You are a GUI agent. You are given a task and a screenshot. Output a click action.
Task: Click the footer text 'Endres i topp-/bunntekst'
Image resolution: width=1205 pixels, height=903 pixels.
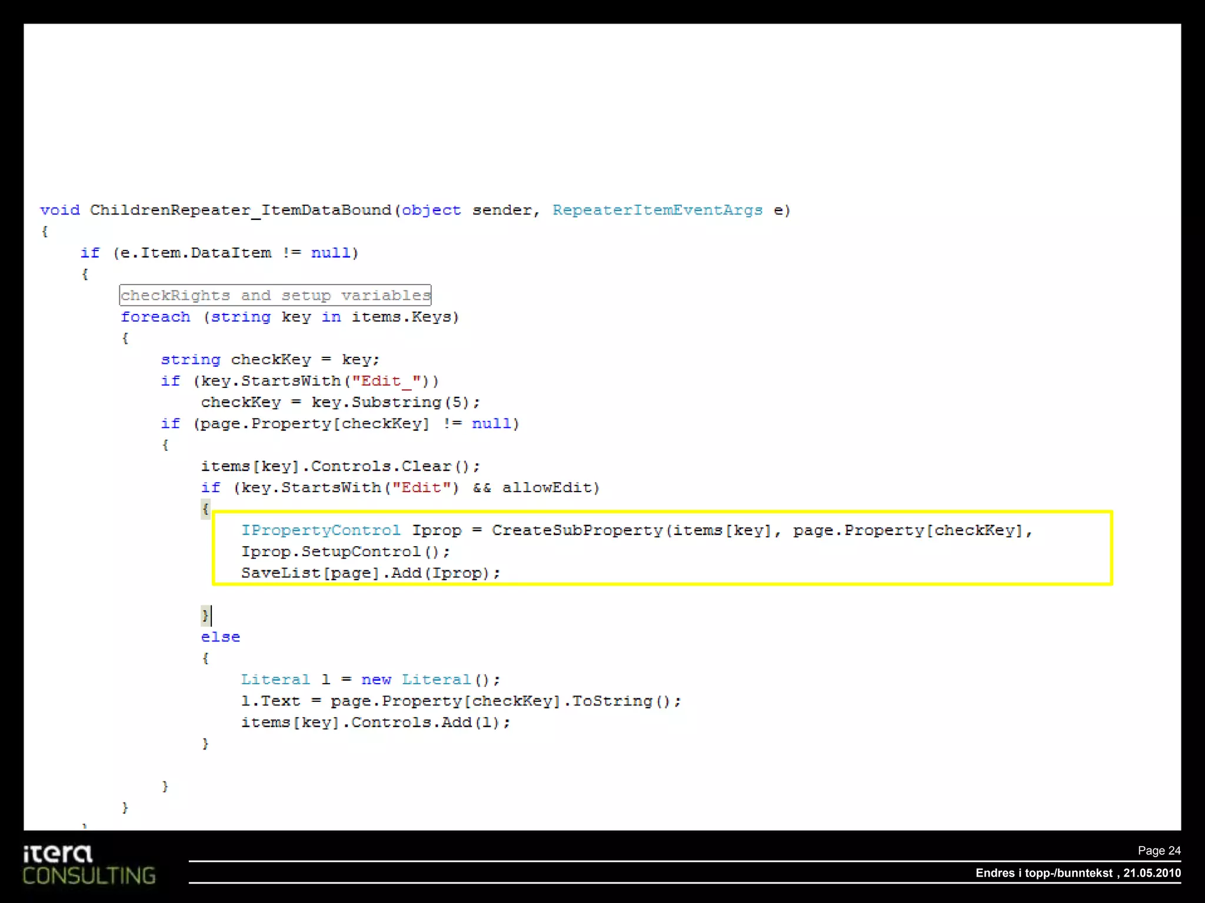coord(1043,873)
